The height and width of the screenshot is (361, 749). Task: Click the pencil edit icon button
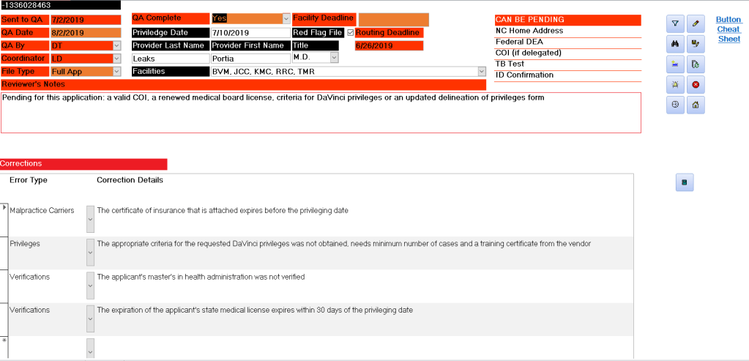point(695,23)
